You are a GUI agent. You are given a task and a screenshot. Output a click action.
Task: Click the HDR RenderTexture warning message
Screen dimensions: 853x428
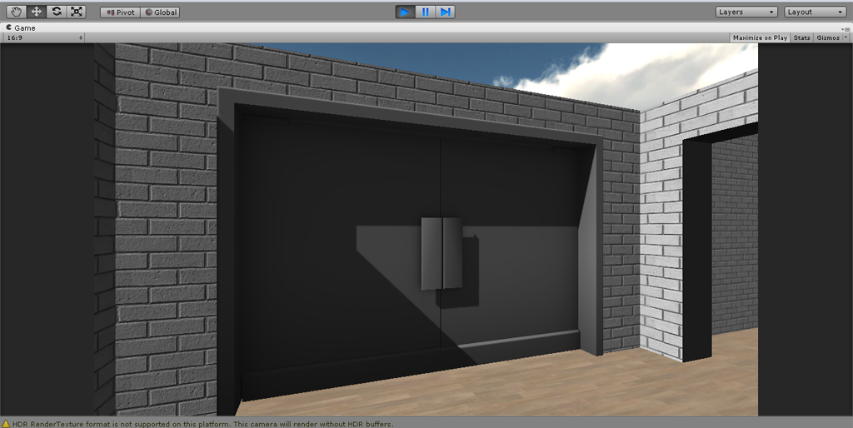tap(202, 424)
